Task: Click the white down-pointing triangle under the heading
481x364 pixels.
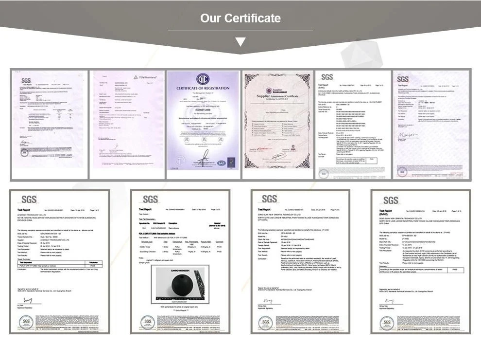Action: [240, 42]
